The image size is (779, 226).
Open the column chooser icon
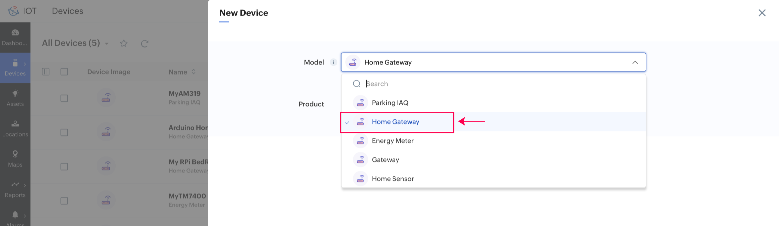[46, 72]
